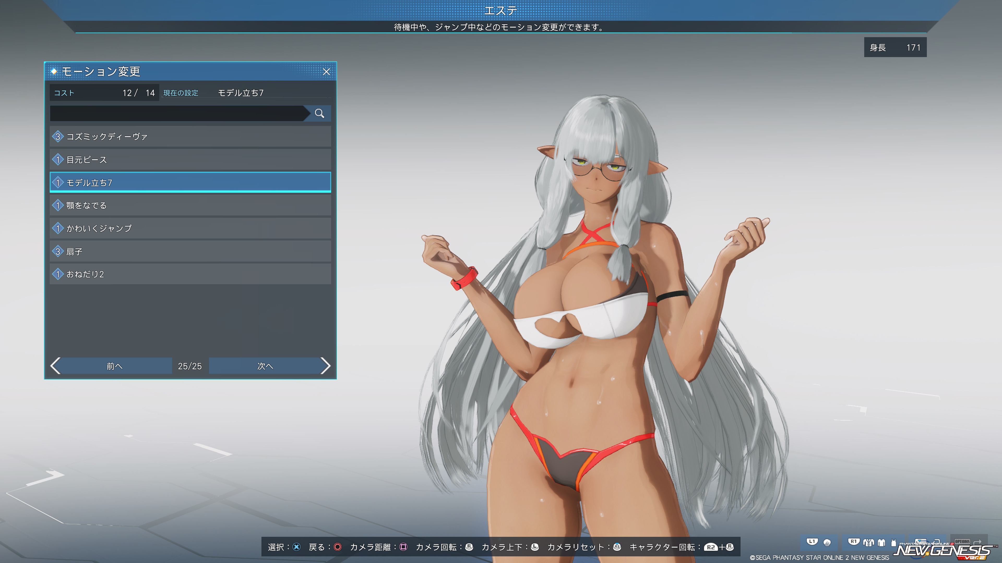Screen dimensions: 1002x563
Task: Pick the おねだり2 motion
Action: point(190,274)
